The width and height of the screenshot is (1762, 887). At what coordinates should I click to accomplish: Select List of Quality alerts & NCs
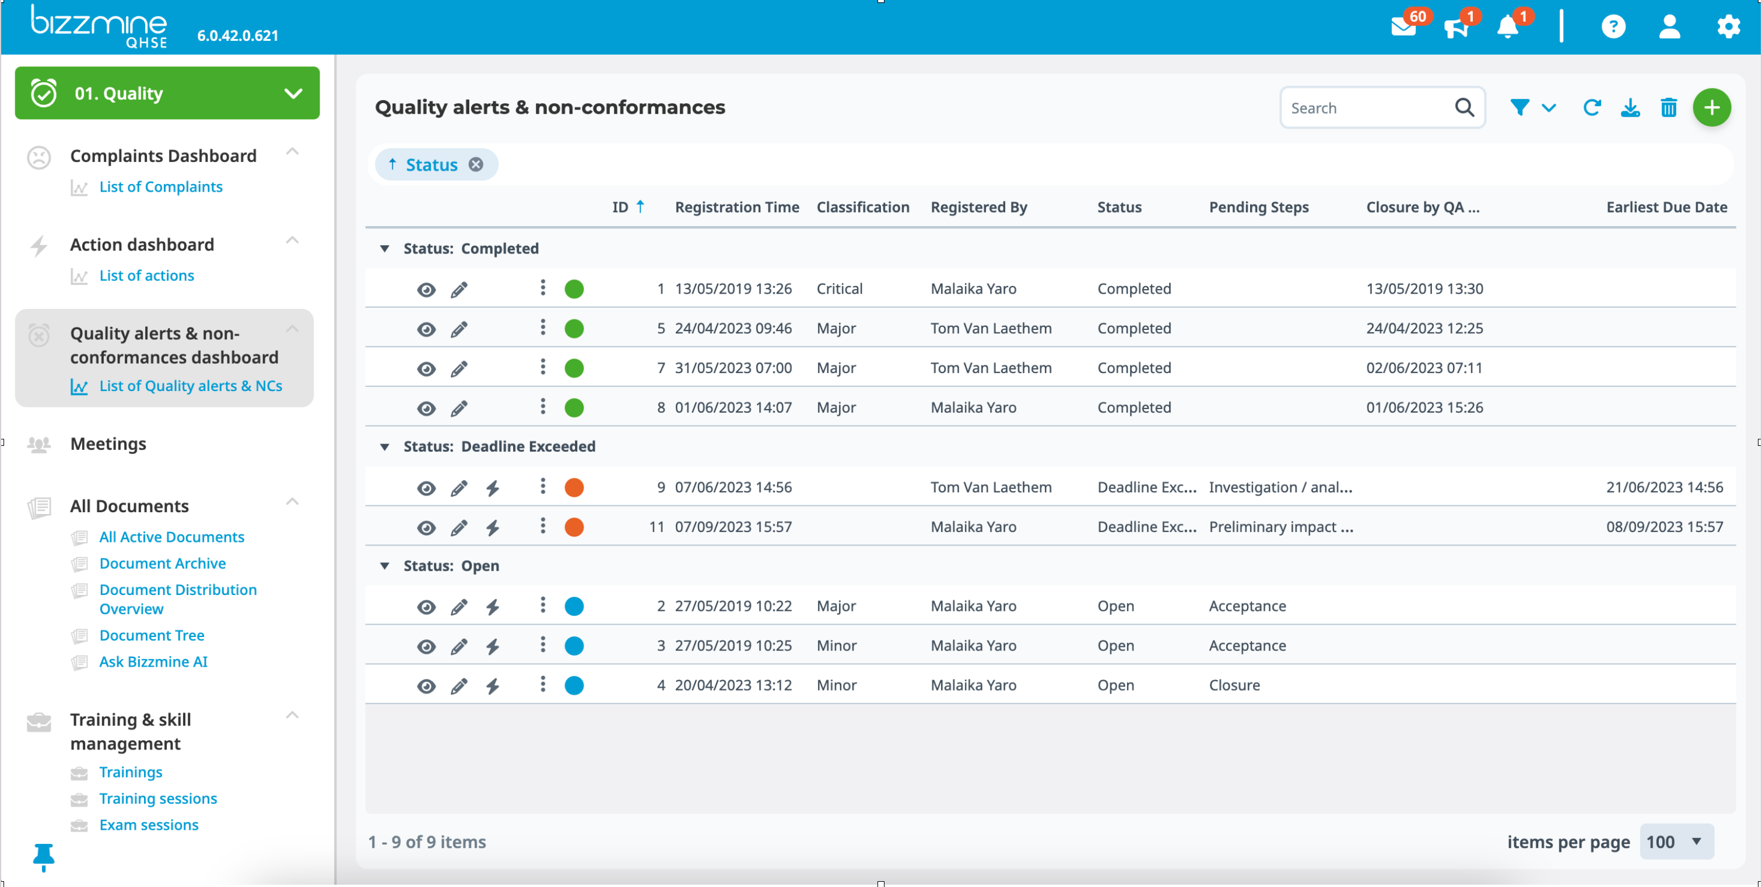(190, 385)
